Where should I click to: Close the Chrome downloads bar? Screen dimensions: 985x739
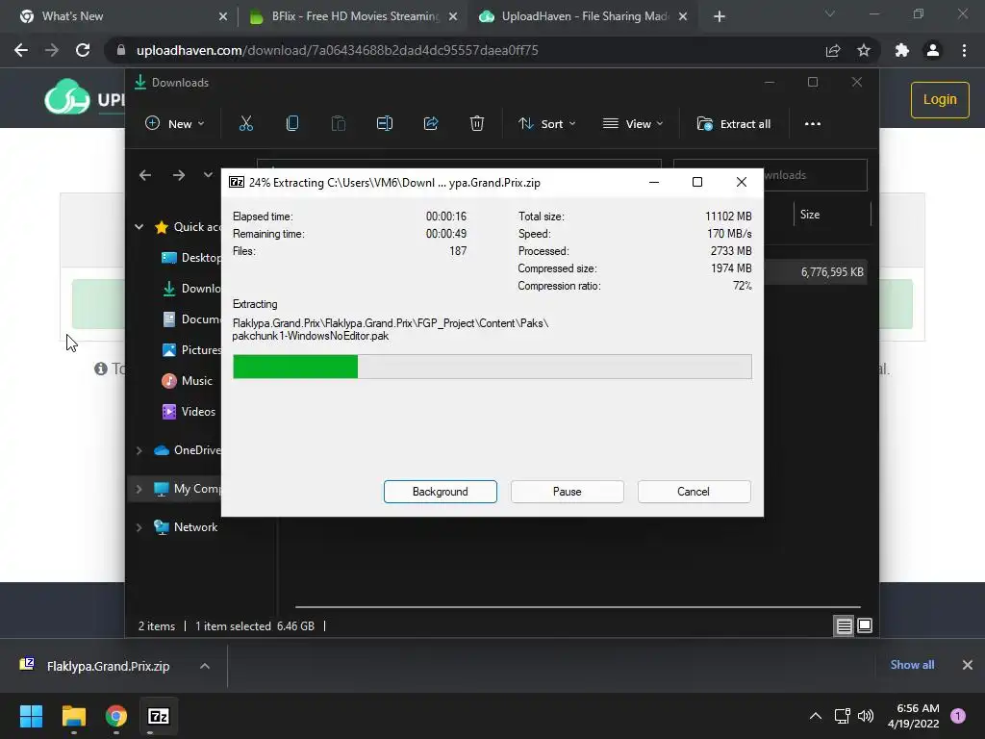click(968, 665)
